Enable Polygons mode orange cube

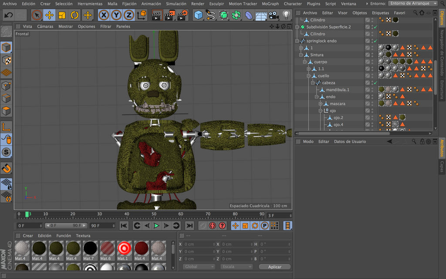click(x=6, y=111)
